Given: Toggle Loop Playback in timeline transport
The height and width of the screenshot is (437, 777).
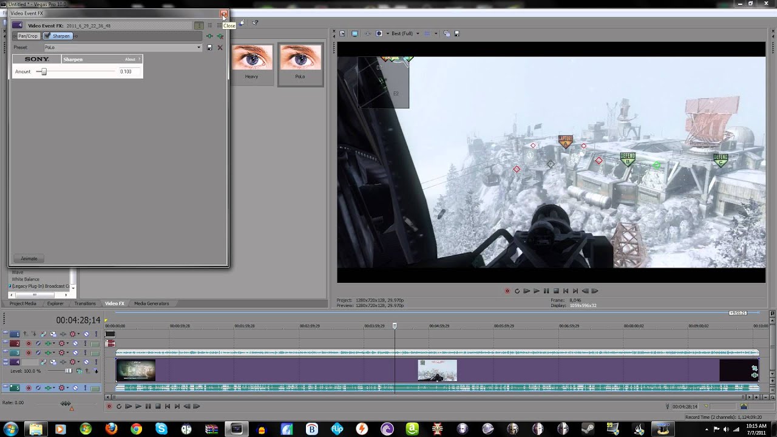Looking at the screenshot, I should click(119, 406).
